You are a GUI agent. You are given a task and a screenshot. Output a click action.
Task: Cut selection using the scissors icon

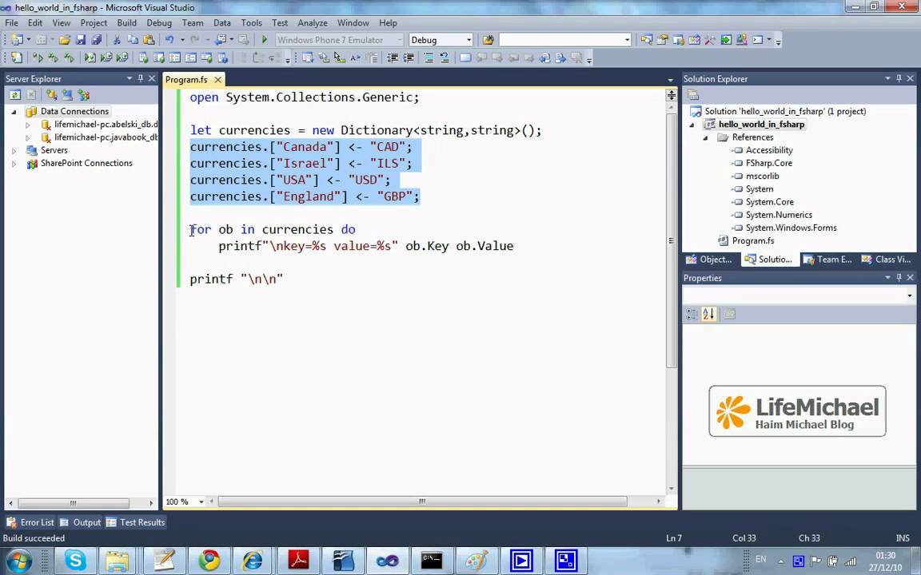(x=117, y=40)
